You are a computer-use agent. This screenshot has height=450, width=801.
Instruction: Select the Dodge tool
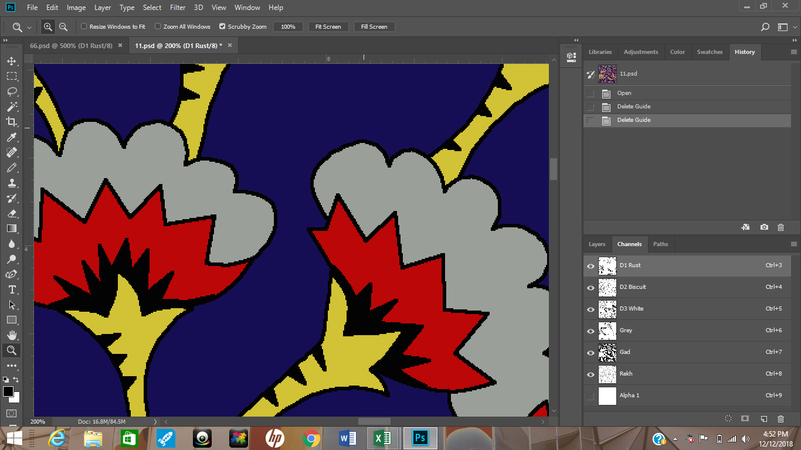tap(11, 259)
